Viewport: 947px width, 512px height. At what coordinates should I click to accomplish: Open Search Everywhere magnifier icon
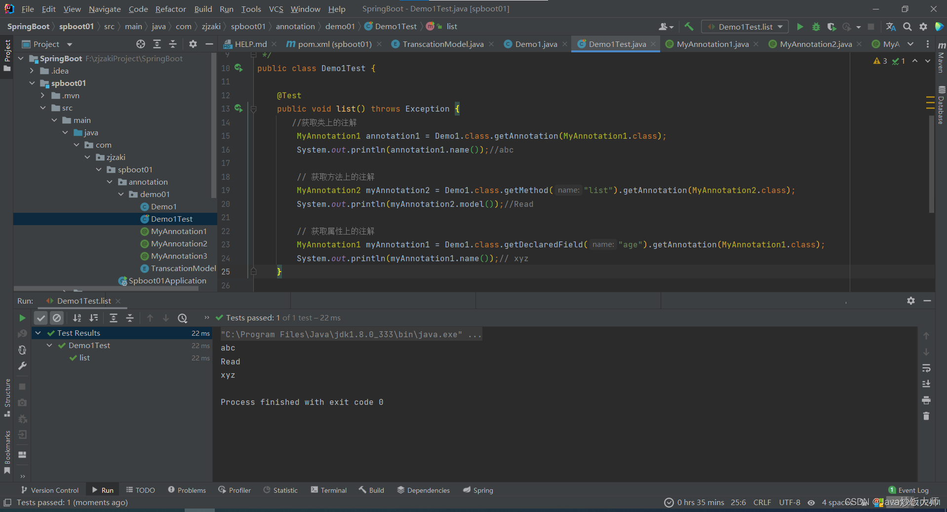[x=907, y=27]
